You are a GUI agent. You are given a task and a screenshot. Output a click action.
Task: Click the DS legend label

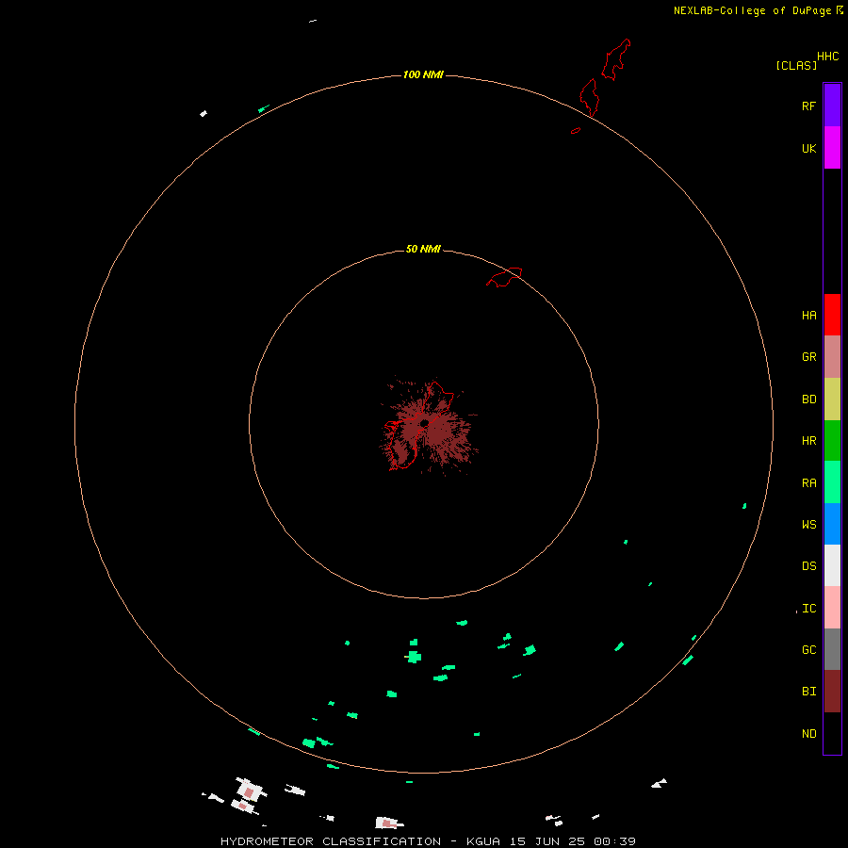click(808, 566)
